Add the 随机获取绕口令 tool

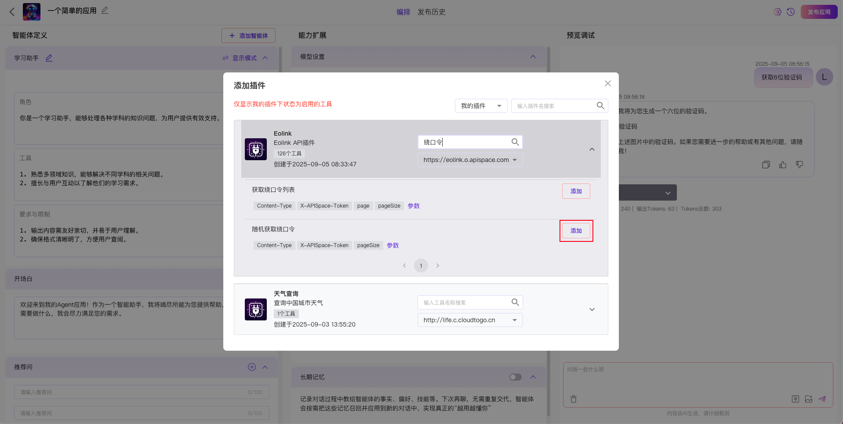pos(576,231)
